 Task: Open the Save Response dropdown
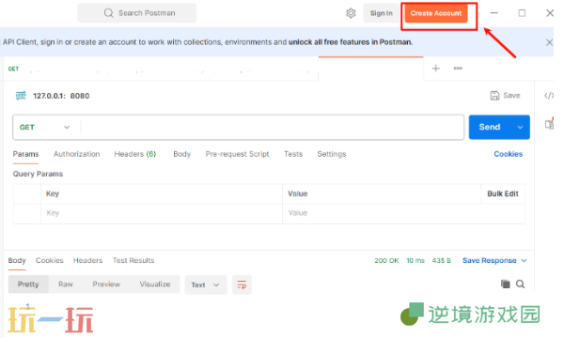[494, 261]
